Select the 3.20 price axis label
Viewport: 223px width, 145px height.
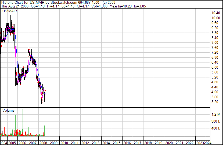point(215,102)
